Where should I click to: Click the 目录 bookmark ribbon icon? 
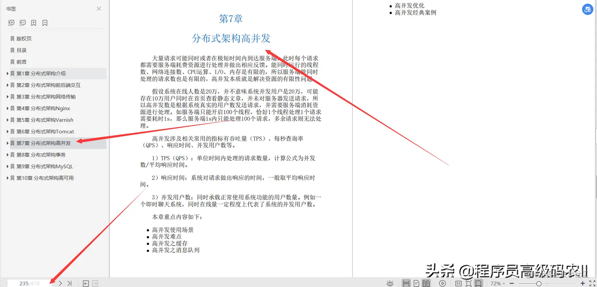13,50
